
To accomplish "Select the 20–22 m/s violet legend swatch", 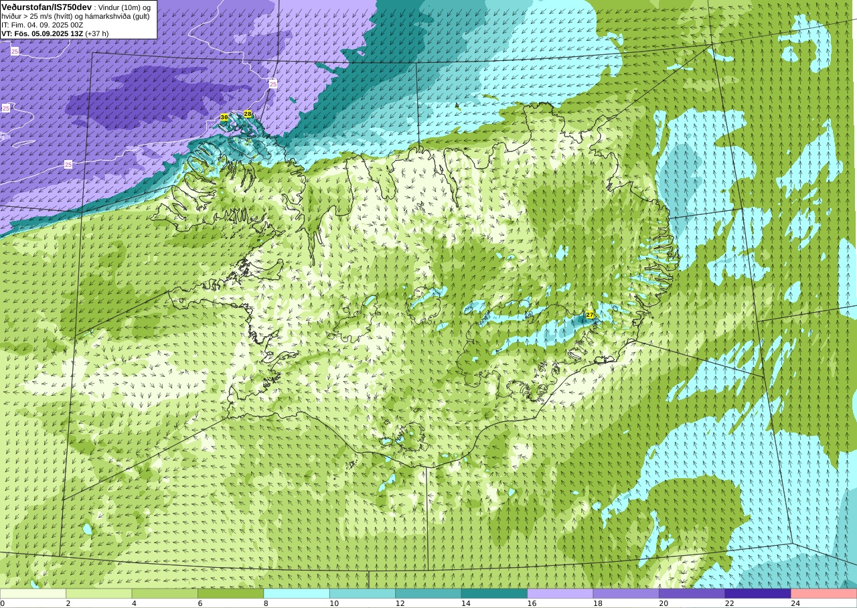I will [x=692, y=593].
